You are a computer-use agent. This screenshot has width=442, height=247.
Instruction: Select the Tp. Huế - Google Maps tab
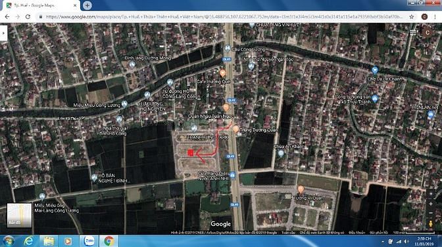pyautogui.click(x=41, y=5)
